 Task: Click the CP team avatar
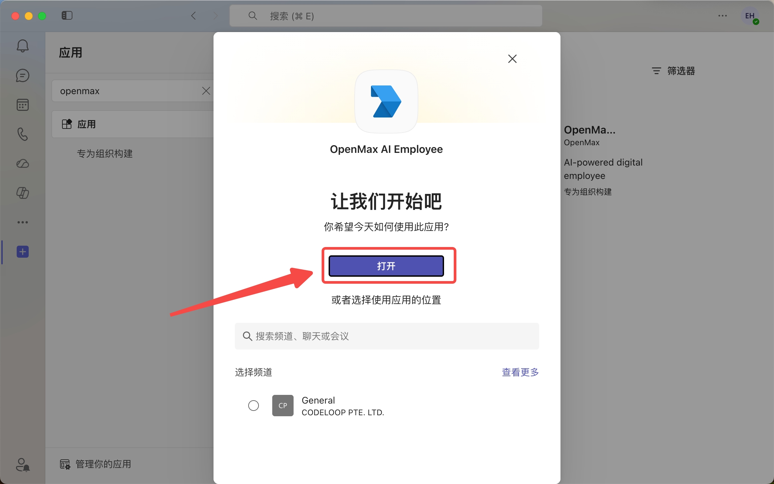click(x=283, y=406)
